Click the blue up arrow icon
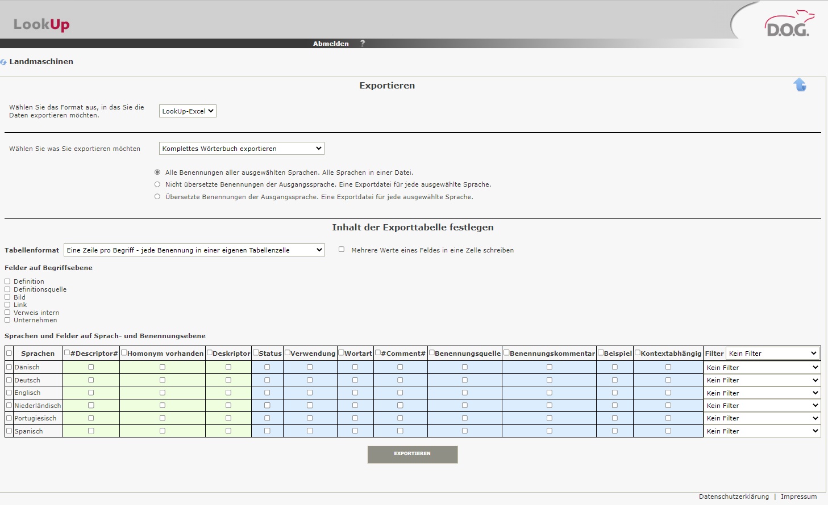The image size is (828, 505). point(800,85)
